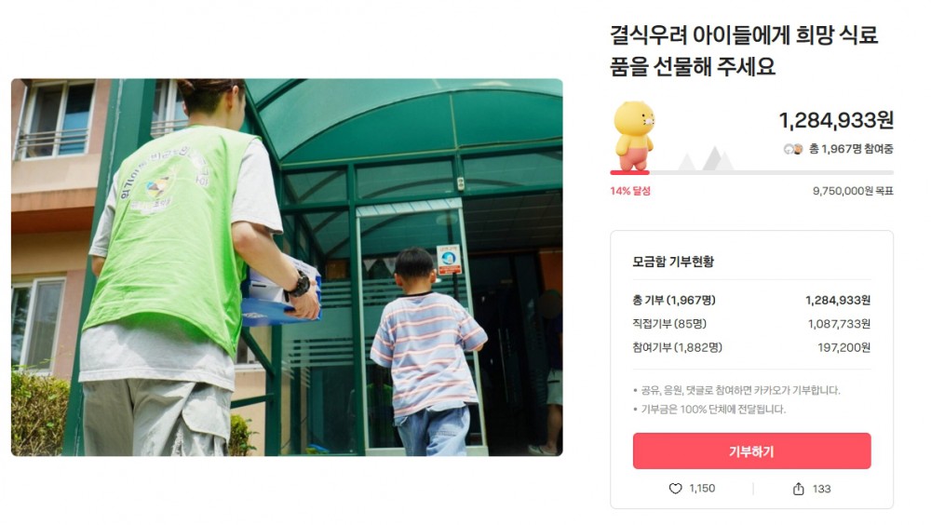Click the campaign title 결식우려 아이들에게 희망 식료품
The height and width of the screenshot is (525, 931).
[x=744, y=51]
